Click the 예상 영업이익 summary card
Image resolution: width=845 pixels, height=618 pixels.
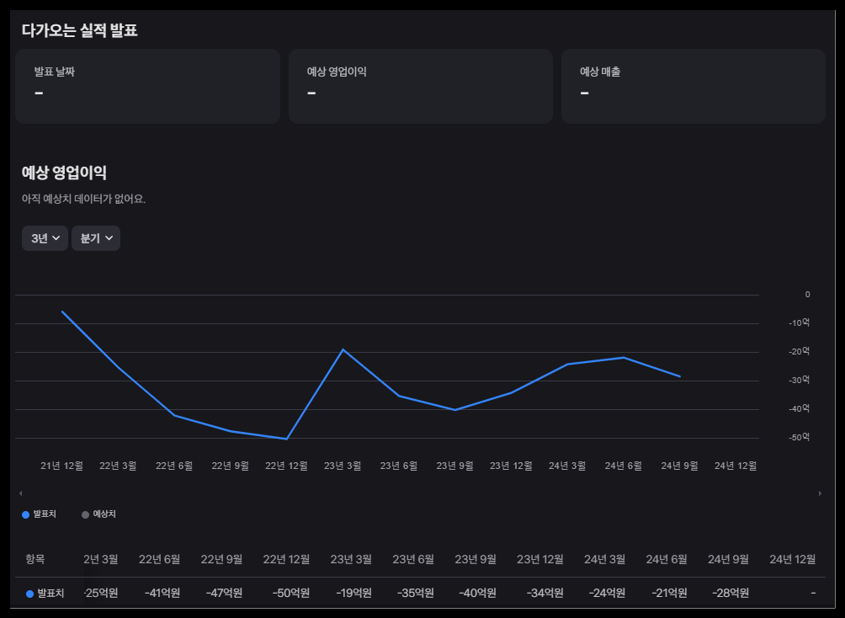click(421, 86)
